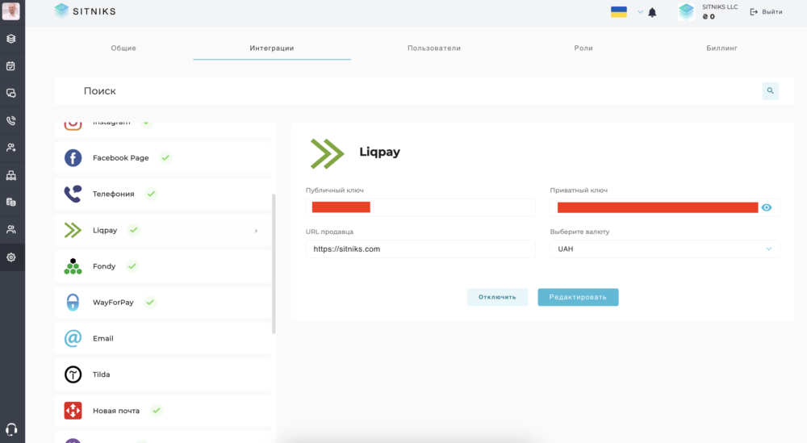807x443 pixels.
Task: Click the SITNIKS LLC company logo
Action: (686, 12)
